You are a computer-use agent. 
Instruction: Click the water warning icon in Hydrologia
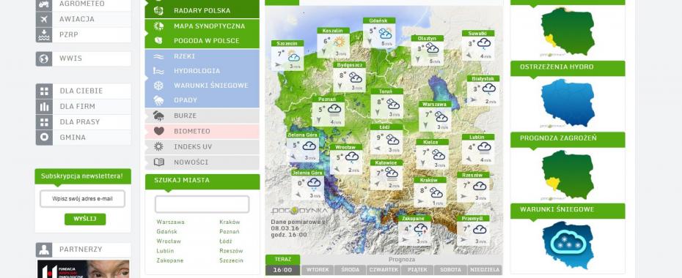coord(158,71)
